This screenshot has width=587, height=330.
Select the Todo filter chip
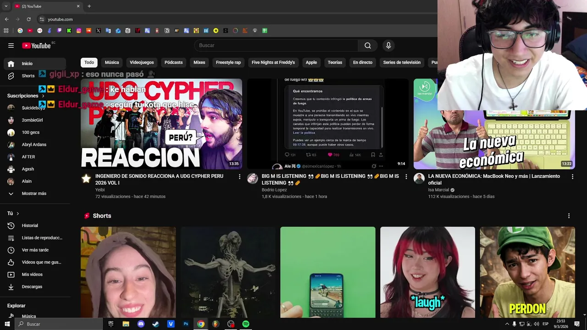[89, 62]
